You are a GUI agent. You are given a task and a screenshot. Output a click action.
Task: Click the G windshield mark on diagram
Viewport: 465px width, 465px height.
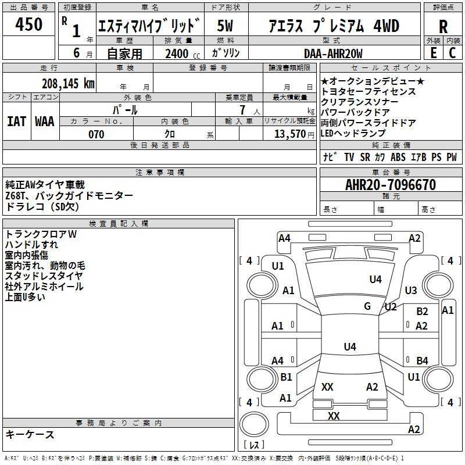click(x=367, y=306)
